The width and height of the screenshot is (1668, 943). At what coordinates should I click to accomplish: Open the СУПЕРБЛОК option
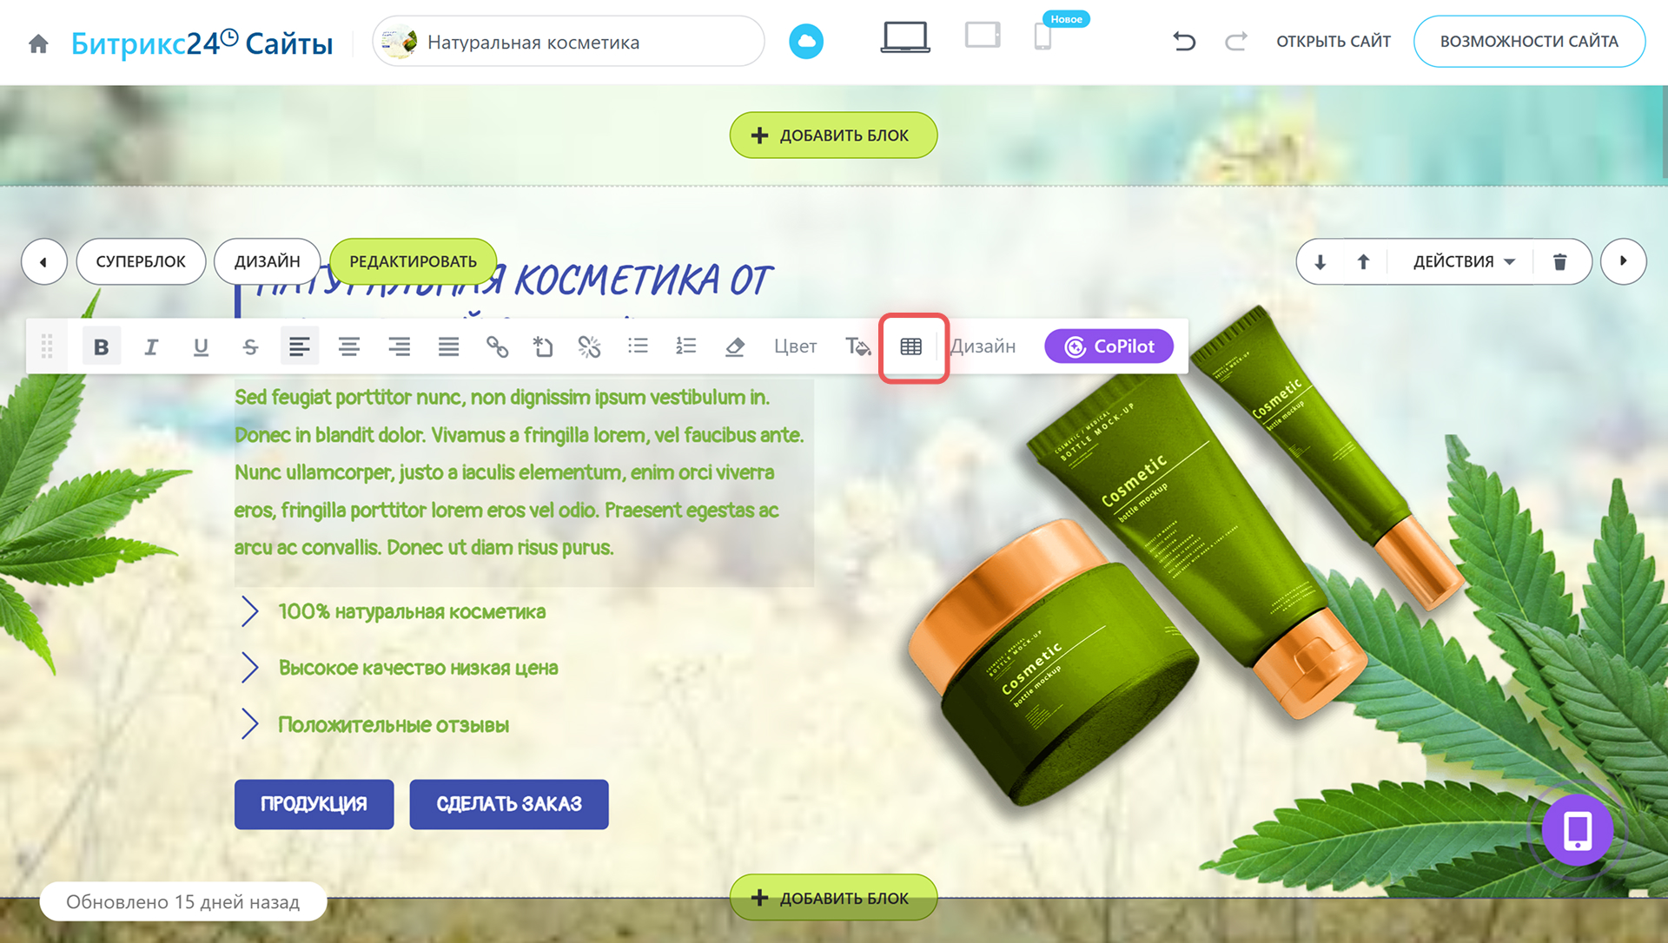tap(141, 261)
